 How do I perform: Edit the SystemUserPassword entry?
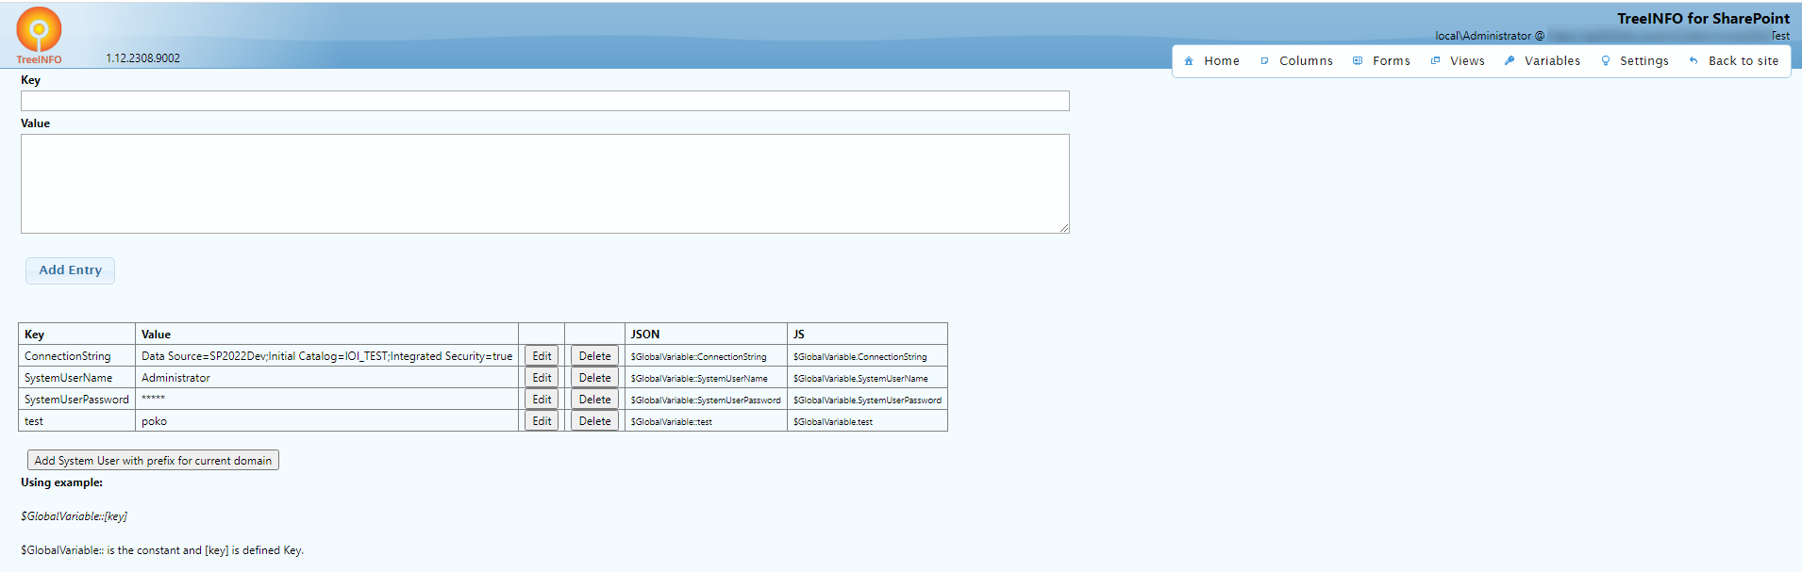click(x=542, y=400)
